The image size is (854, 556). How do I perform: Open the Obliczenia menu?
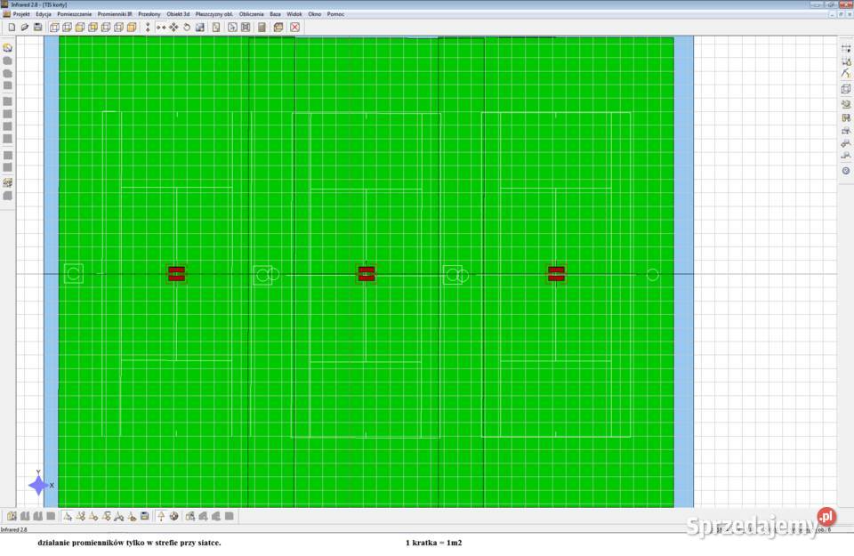tap(252, 14)
